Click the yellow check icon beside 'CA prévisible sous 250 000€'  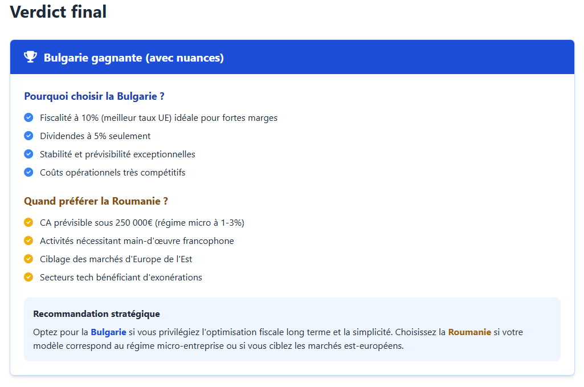coord(28,222)
